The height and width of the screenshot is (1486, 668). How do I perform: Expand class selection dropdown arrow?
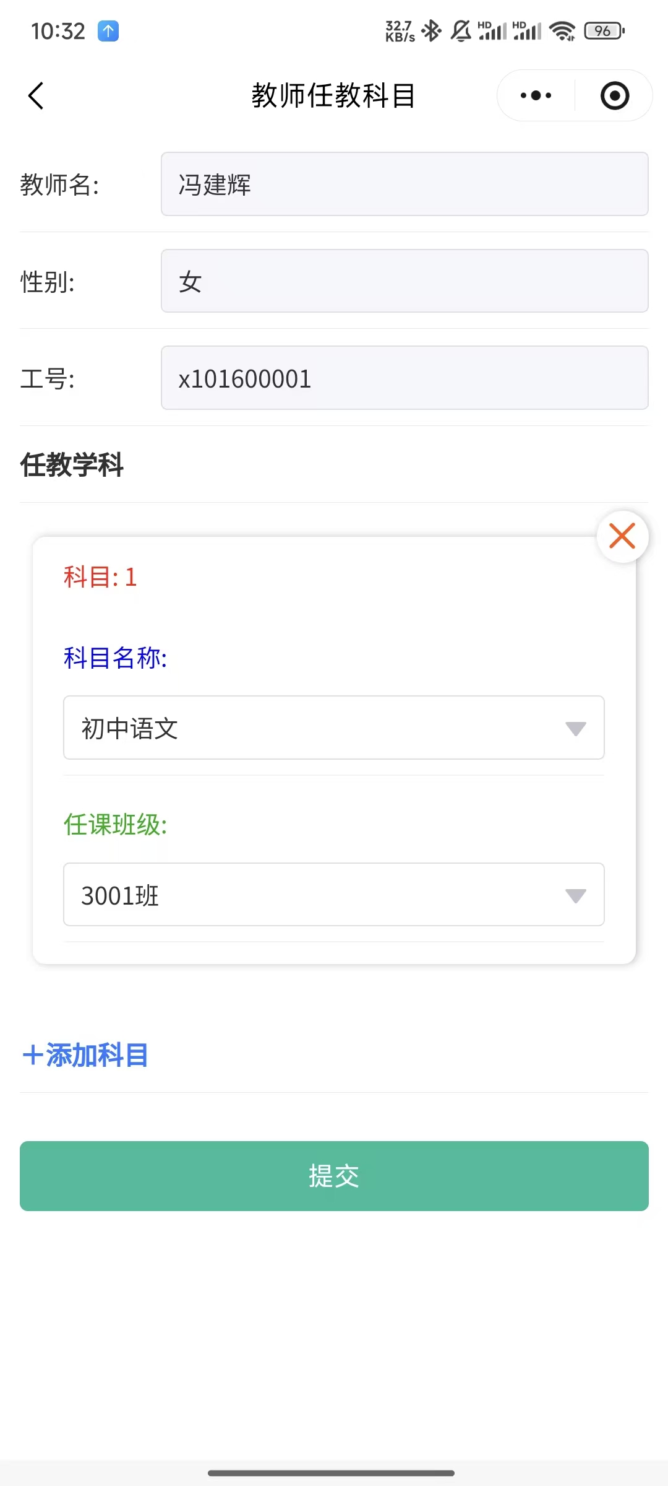pos(575,896)
